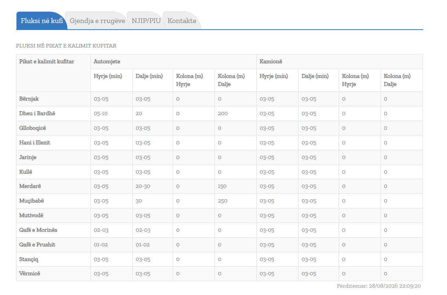Select the Qafë e Prushit row name
The image size is (447, 295).
(37, 245)
